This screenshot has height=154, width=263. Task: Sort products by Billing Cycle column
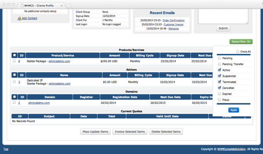[x=144, y=55]
